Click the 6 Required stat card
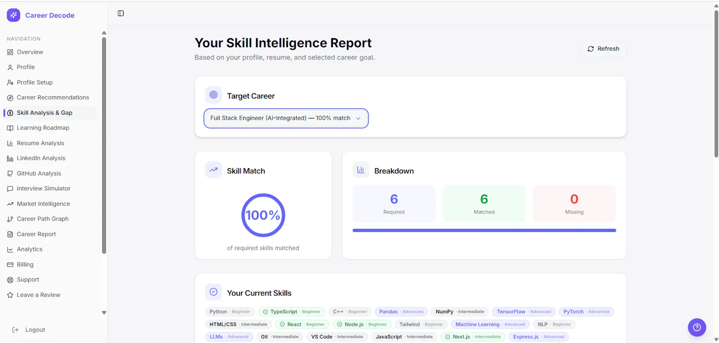Screen dimensions: 719x343 click(x=394, y=203)
